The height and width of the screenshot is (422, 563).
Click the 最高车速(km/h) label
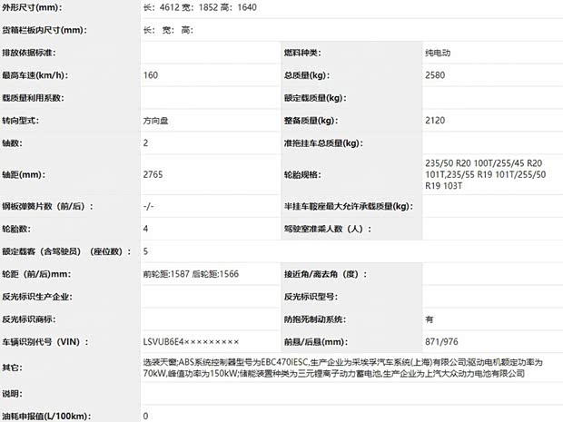pyautogui.click(x=35, y=75)
